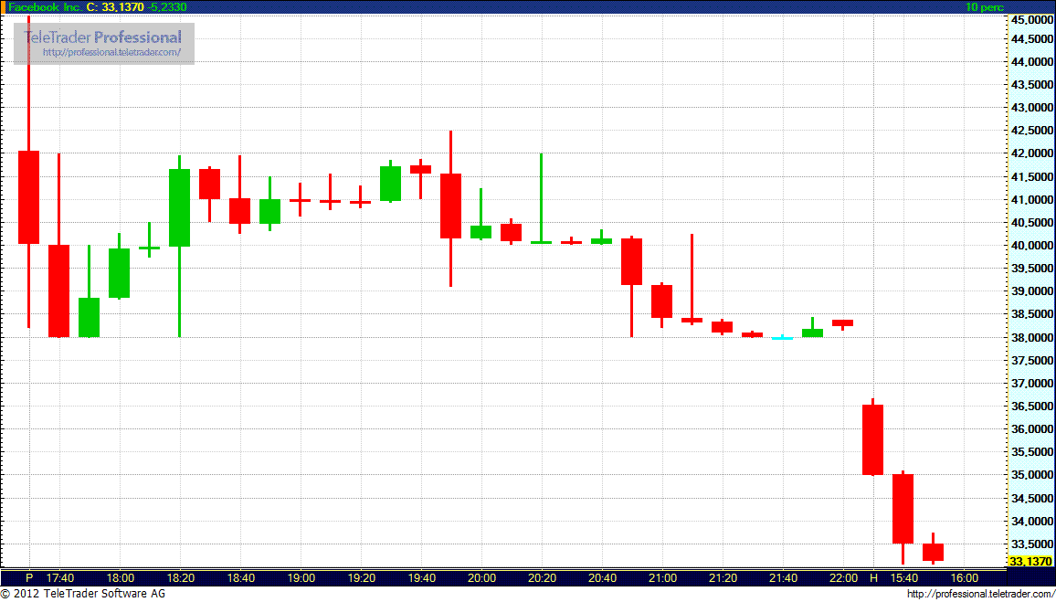Click the 'P' session marker on time axis
The image size is (1056, 602).
[x=29, y=577]
